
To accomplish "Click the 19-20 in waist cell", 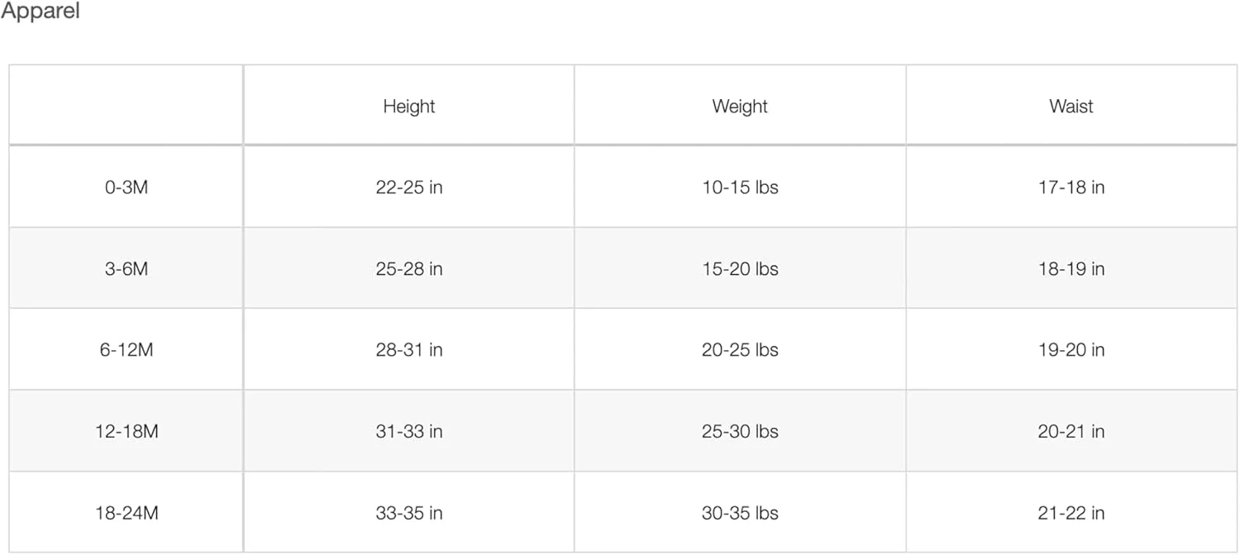I will point(1071,350).
